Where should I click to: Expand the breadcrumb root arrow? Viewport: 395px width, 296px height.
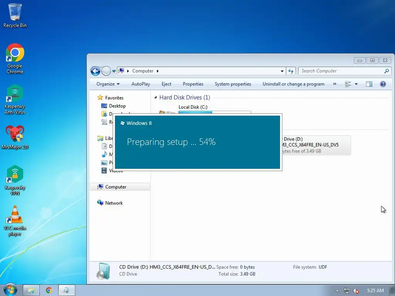[x=128, y=71]
